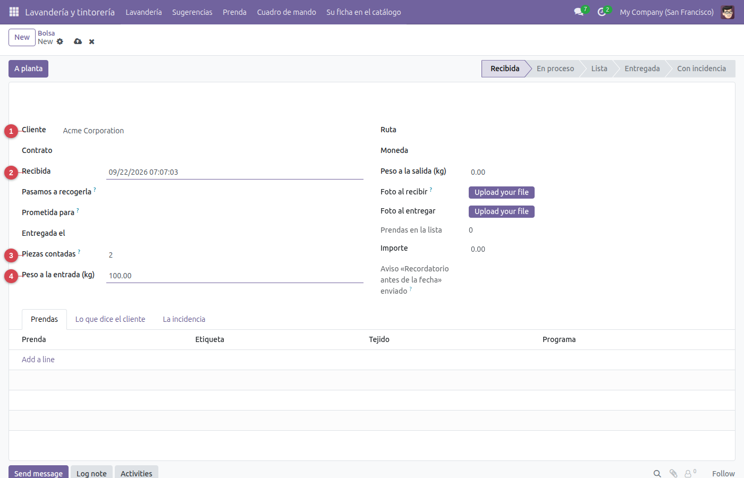Select the Prendas tab
Screen dimensions: 744x478
[x=44, y=319]
